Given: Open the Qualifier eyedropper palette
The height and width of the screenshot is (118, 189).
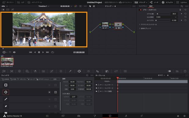Looking at the screenshot, I should click(x=70, y=71).
